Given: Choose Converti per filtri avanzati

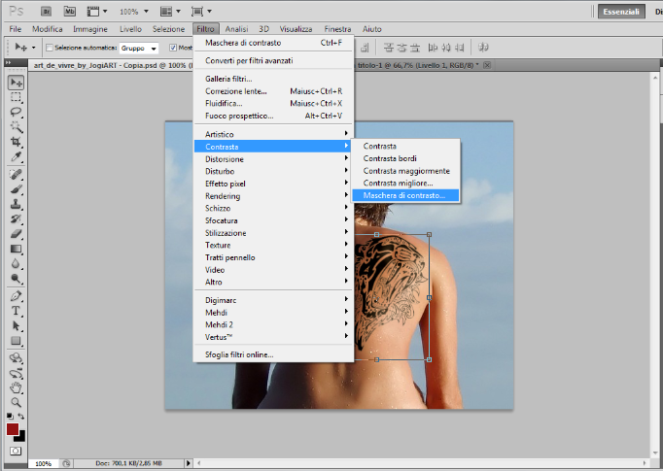Looking at the screenshot, I should [273, 61].
